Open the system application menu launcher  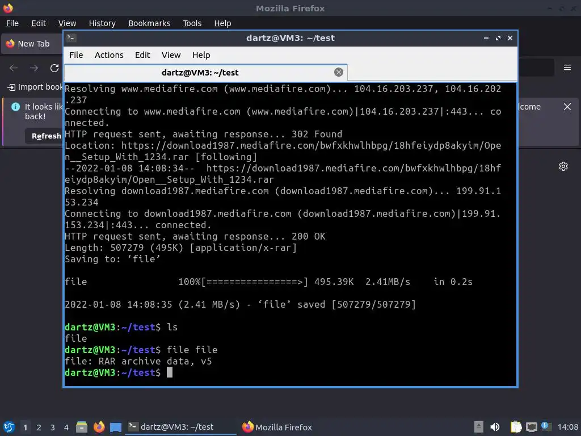tap(9, 427)
